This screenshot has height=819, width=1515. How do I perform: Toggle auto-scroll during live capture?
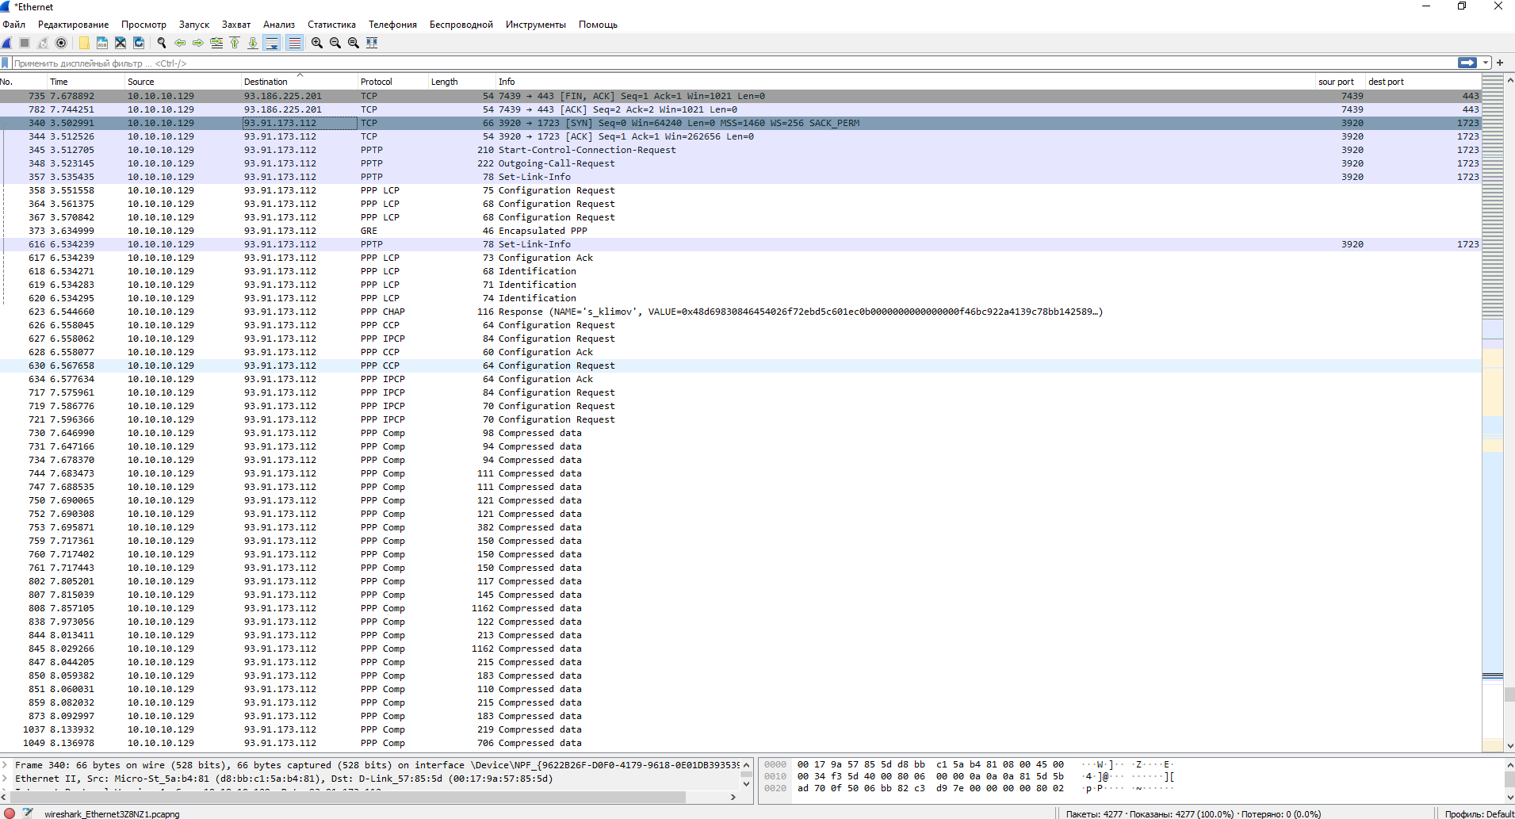272,43
